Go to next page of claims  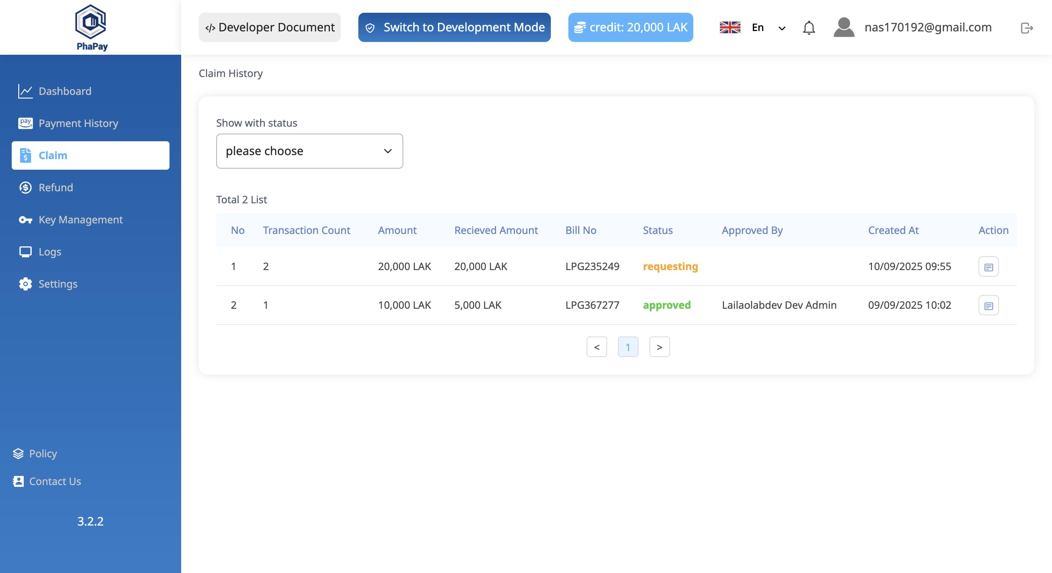point(659,347)
